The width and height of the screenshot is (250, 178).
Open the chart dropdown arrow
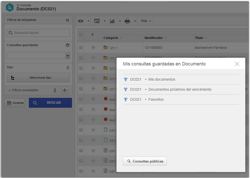[120, 21]
